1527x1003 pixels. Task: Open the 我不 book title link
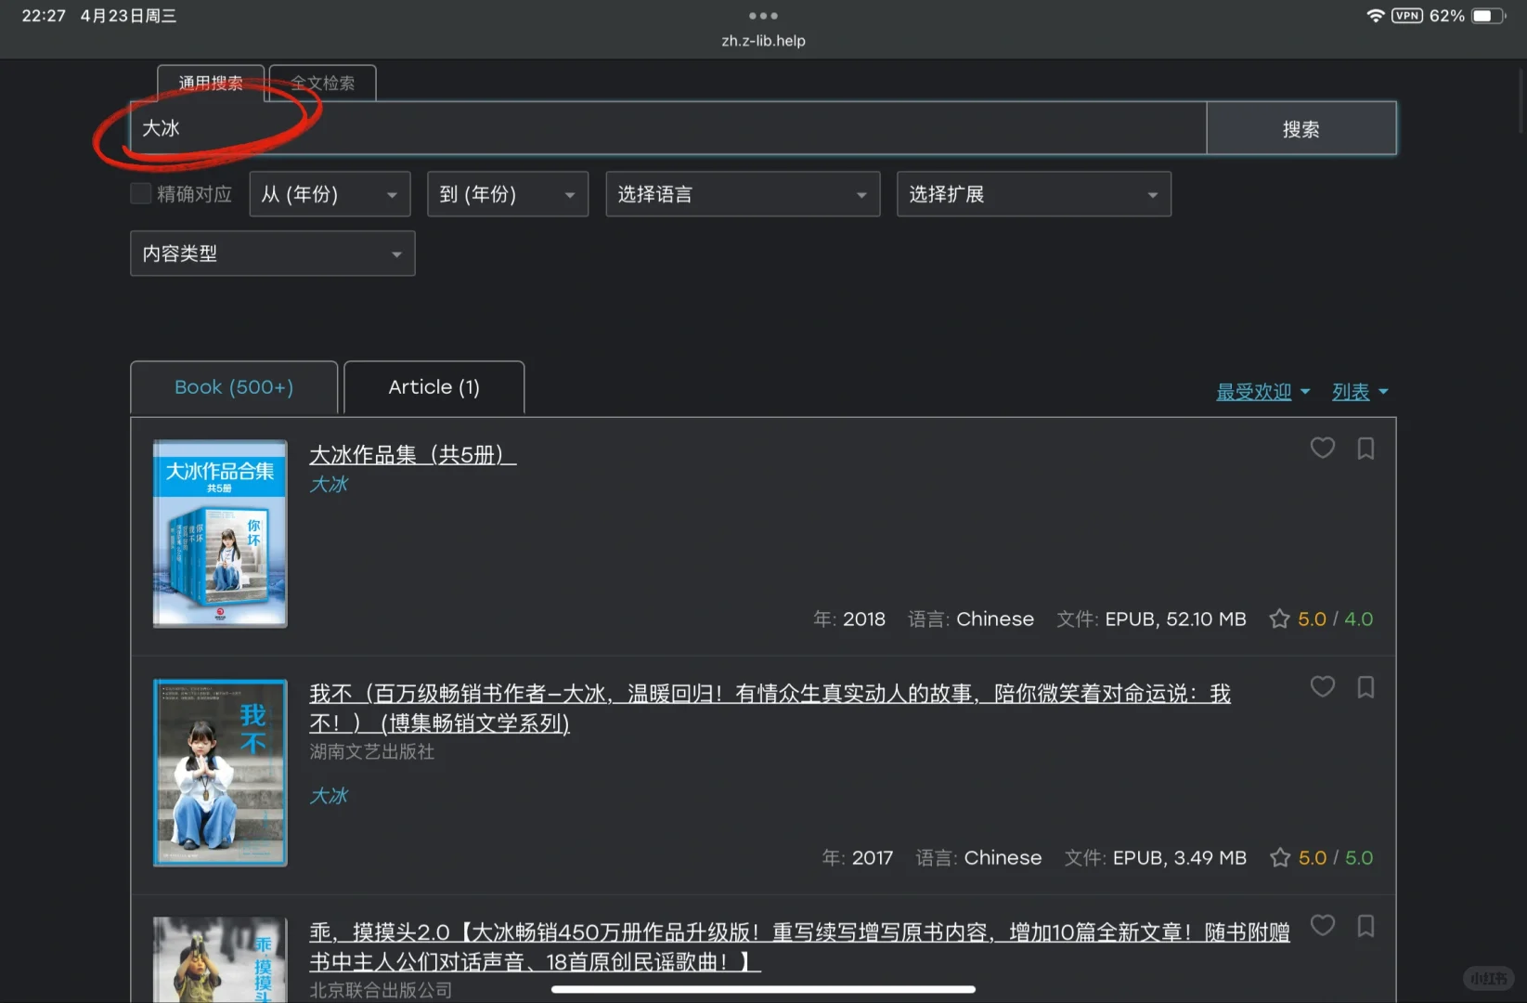[770, 708]
